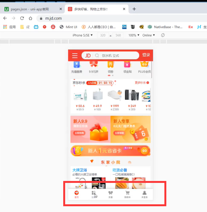Open 吃货必备 section heading

(x=120, y=170)
